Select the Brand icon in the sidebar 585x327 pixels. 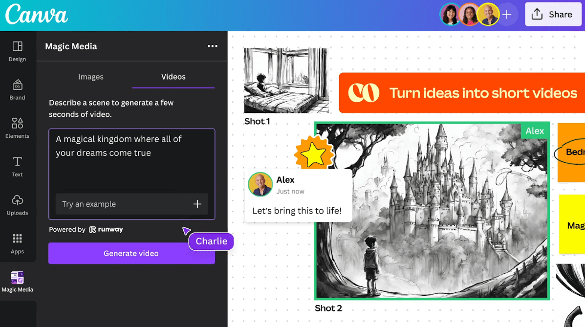[x=17, y=89]
